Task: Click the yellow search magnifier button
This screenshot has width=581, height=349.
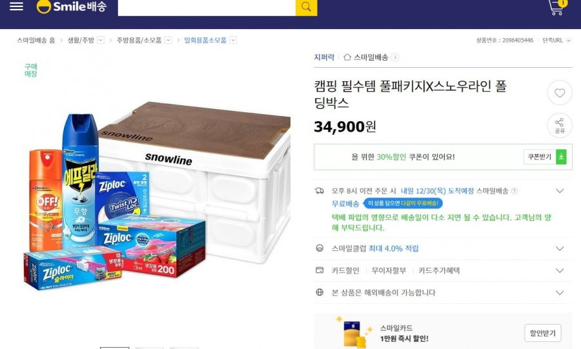Action: coord(306,7)
